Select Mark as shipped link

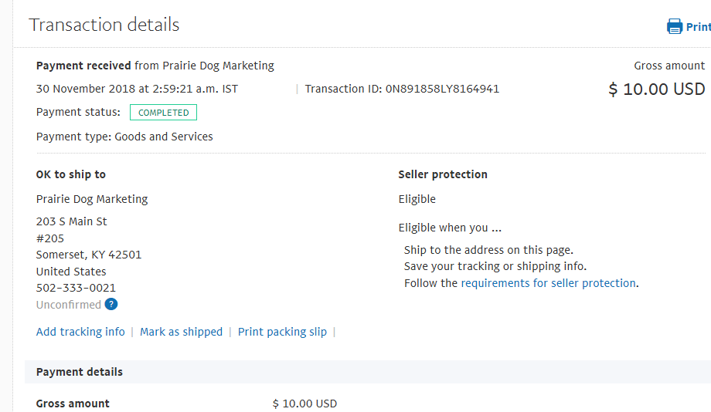(181, 332)
